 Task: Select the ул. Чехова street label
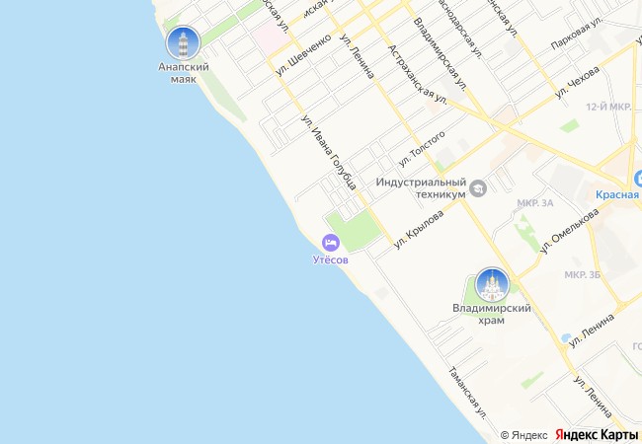click(x=578, y=82)
